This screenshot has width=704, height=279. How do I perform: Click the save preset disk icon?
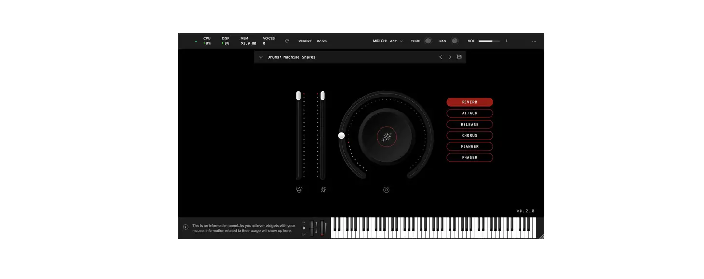pyautogui.click(x=459, y=57)
